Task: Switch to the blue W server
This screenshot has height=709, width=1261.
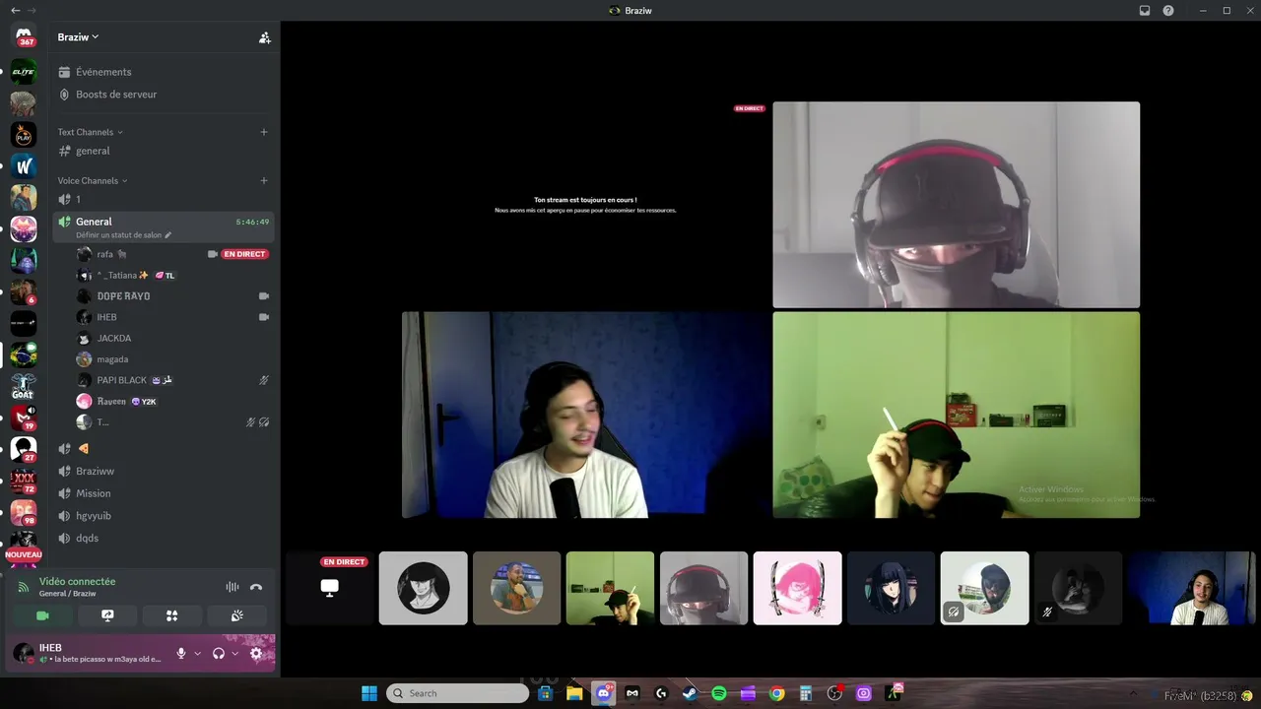Action: point(24,165)
